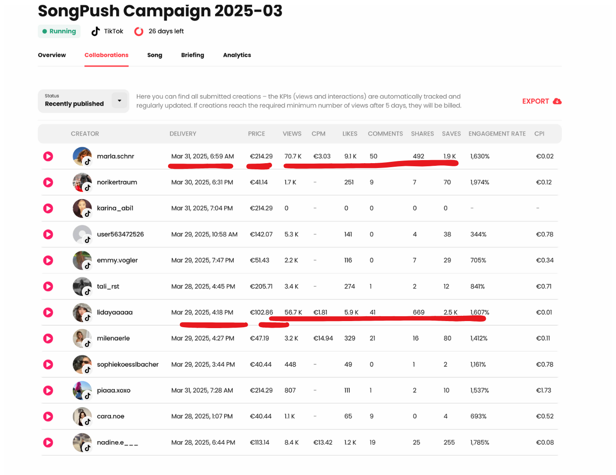Play marla.schnr's video creation

click(x=48, y=156)
